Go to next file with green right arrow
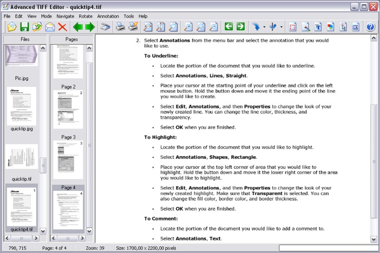 click(x=90, y=27)
